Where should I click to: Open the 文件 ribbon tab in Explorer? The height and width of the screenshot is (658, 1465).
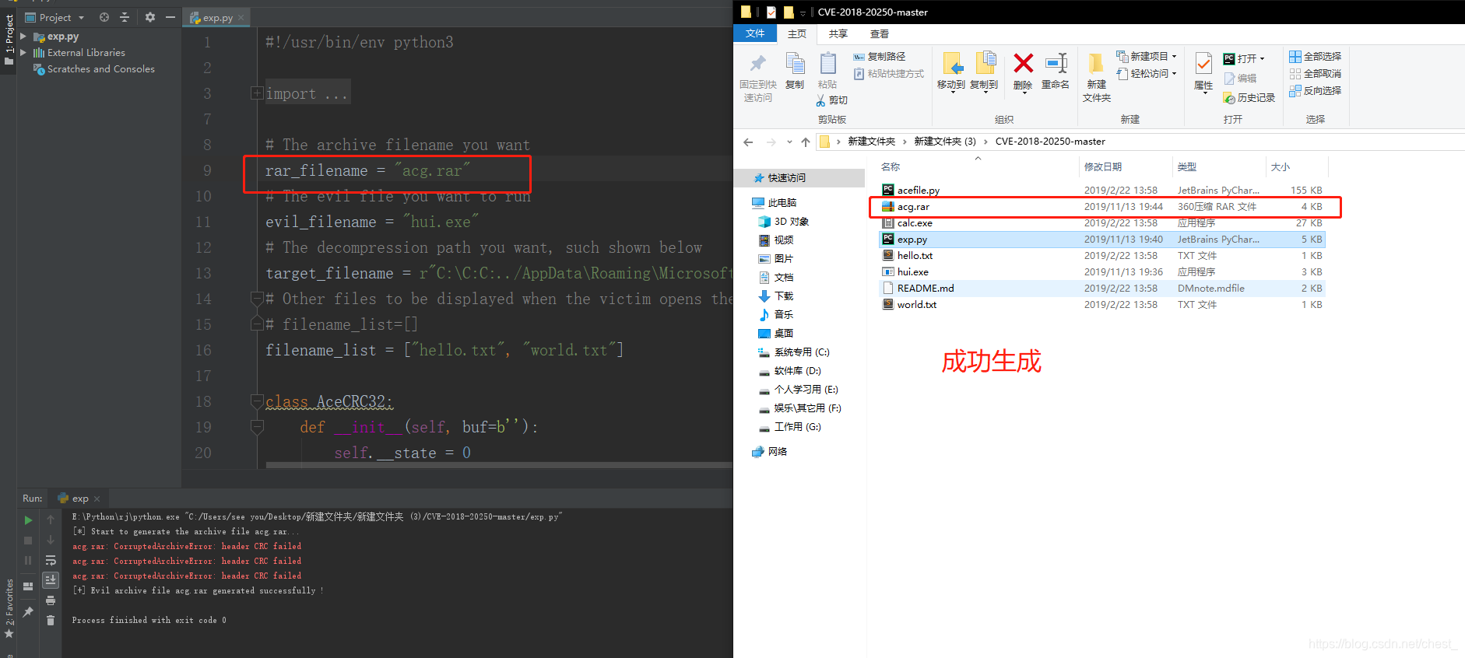(x=755, y=33)
